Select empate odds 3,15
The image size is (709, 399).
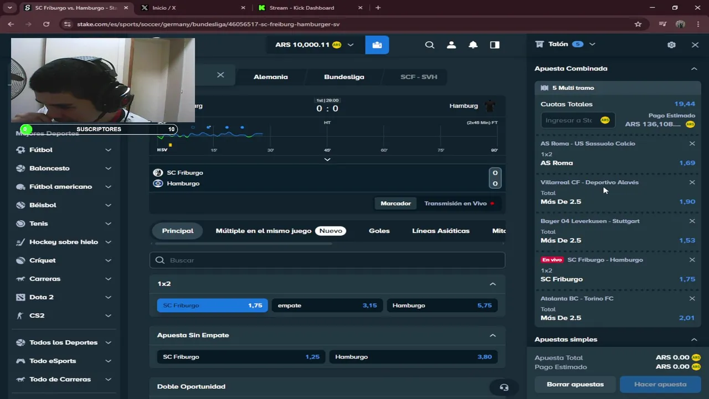pos(327,305)
